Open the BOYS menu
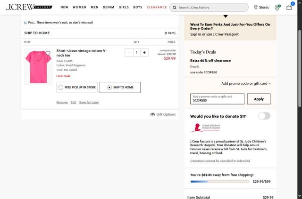302x199 pixels. pos(138,8)
